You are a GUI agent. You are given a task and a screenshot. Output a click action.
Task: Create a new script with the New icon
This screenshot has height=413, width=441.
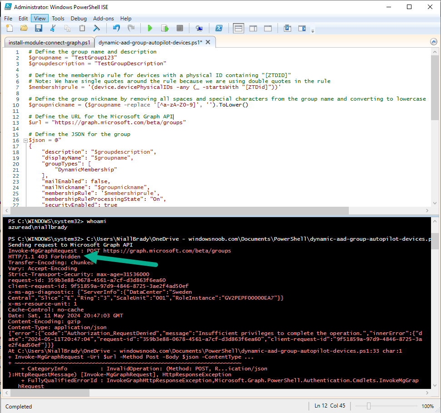[10, 28]
